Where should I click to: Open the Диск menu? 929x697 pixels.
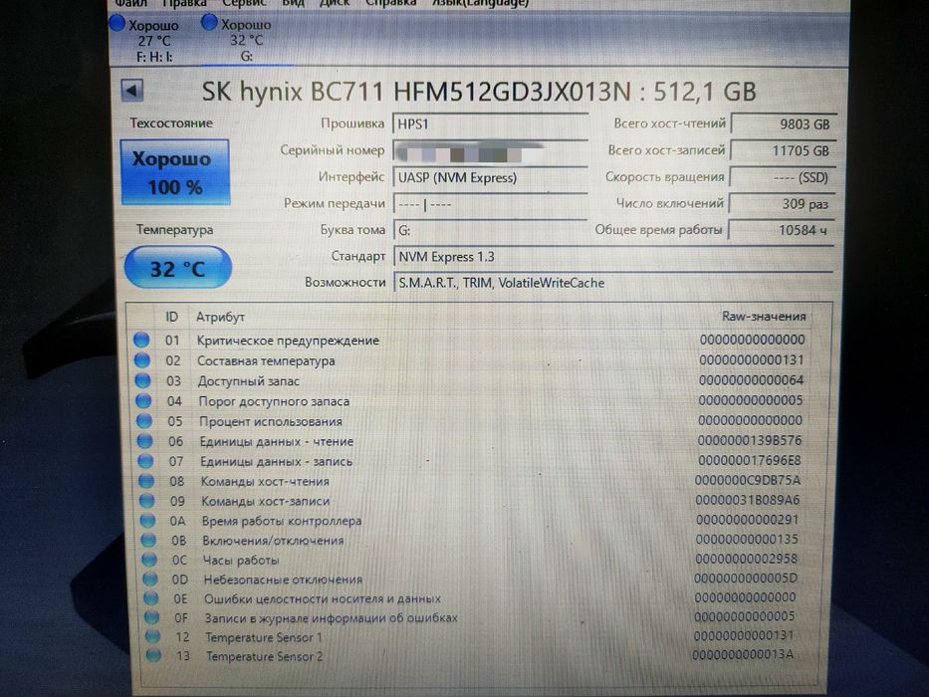coord(336,3)
